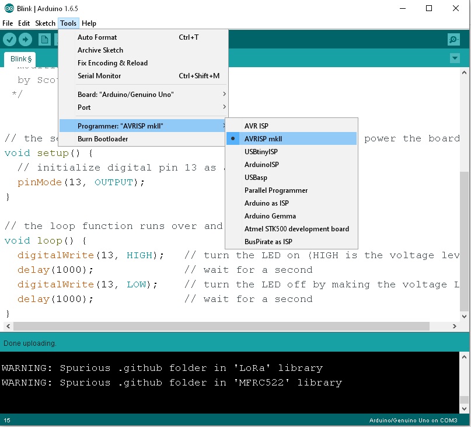The image size is (471, 427).
Task: Click editor vertical scrollbar down arrow
Action: coord(464,317)
